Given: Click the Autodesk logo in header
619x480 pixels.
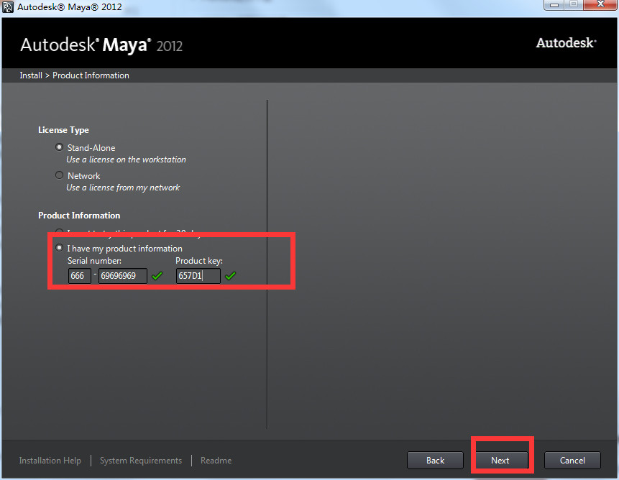Looking at the screenshot, I should 566,43.
